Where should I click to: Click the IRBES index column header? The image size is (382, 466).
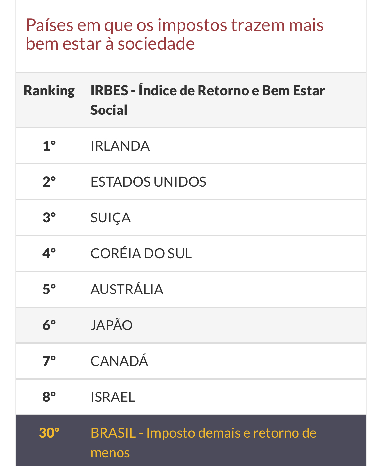tap(208, 100)
